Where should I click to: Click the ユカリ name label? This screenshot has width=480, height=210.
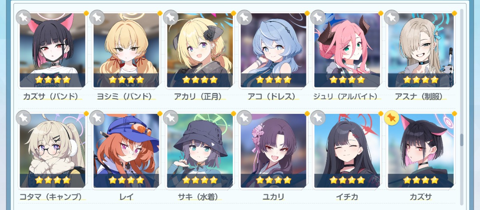click(273, 196)
